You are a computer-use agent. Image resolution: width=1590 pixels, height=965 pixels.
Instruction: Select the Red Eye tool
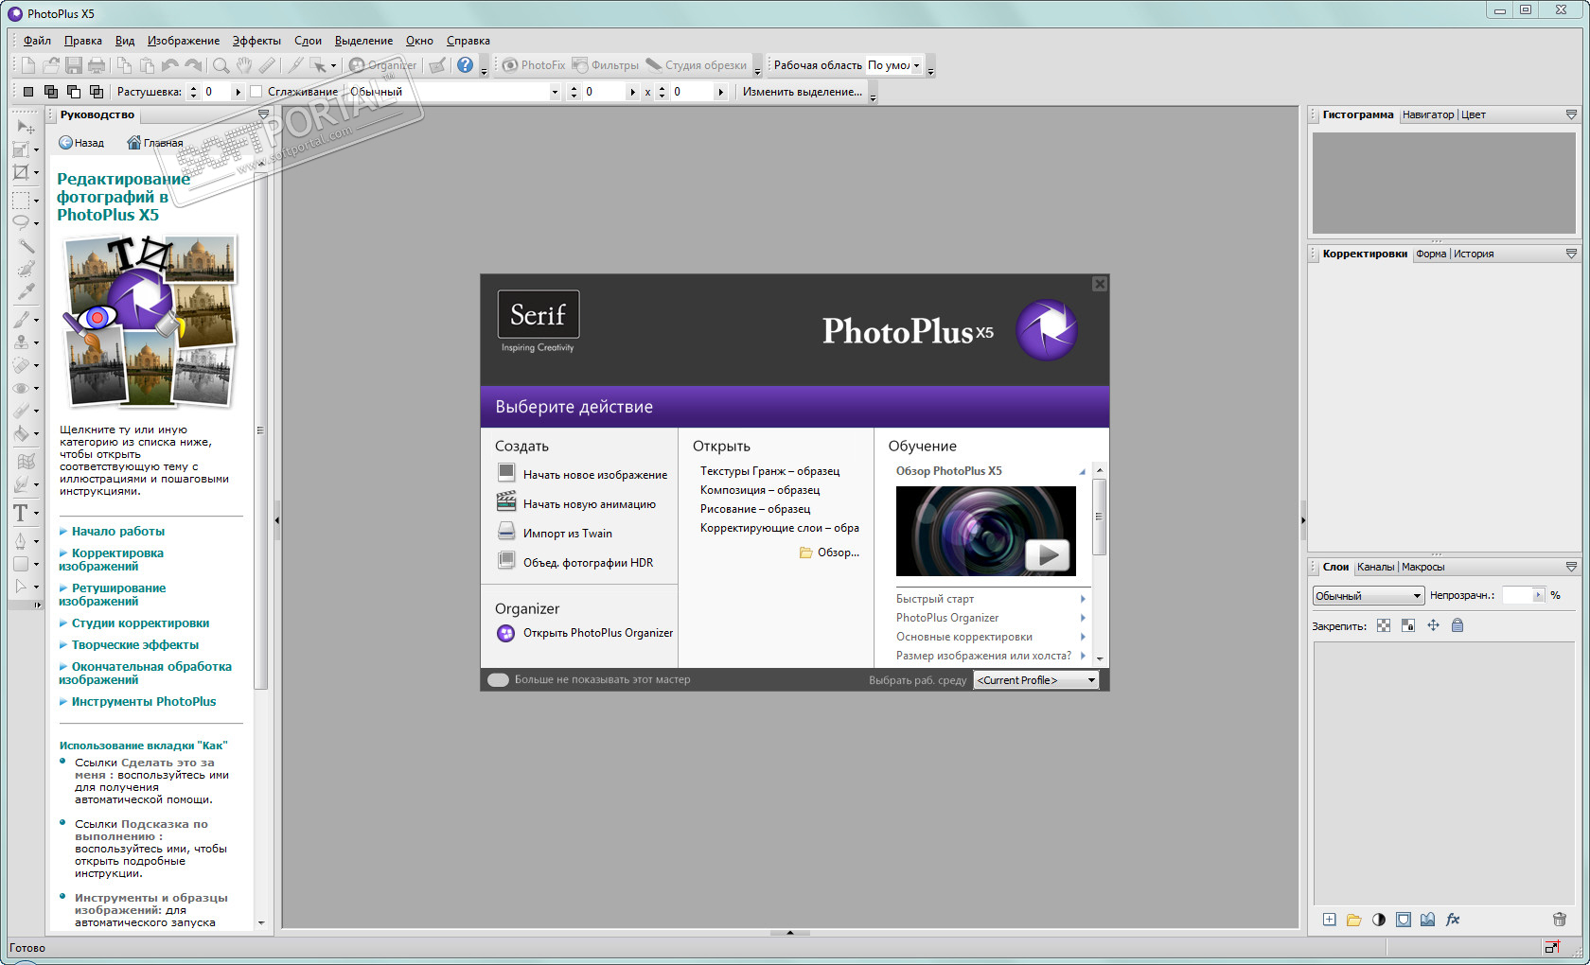click(x=21, y=388)
